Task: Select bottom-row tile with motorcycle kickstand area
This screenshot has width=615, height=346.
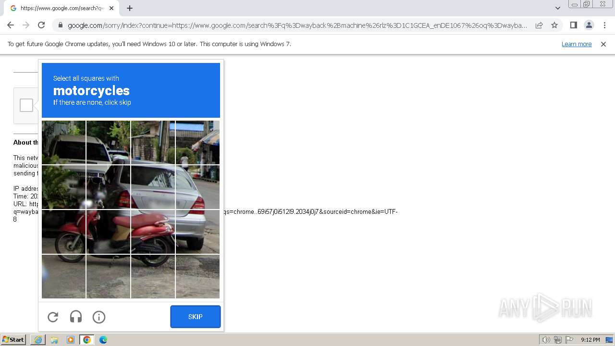Action: (x=108, y=276)
